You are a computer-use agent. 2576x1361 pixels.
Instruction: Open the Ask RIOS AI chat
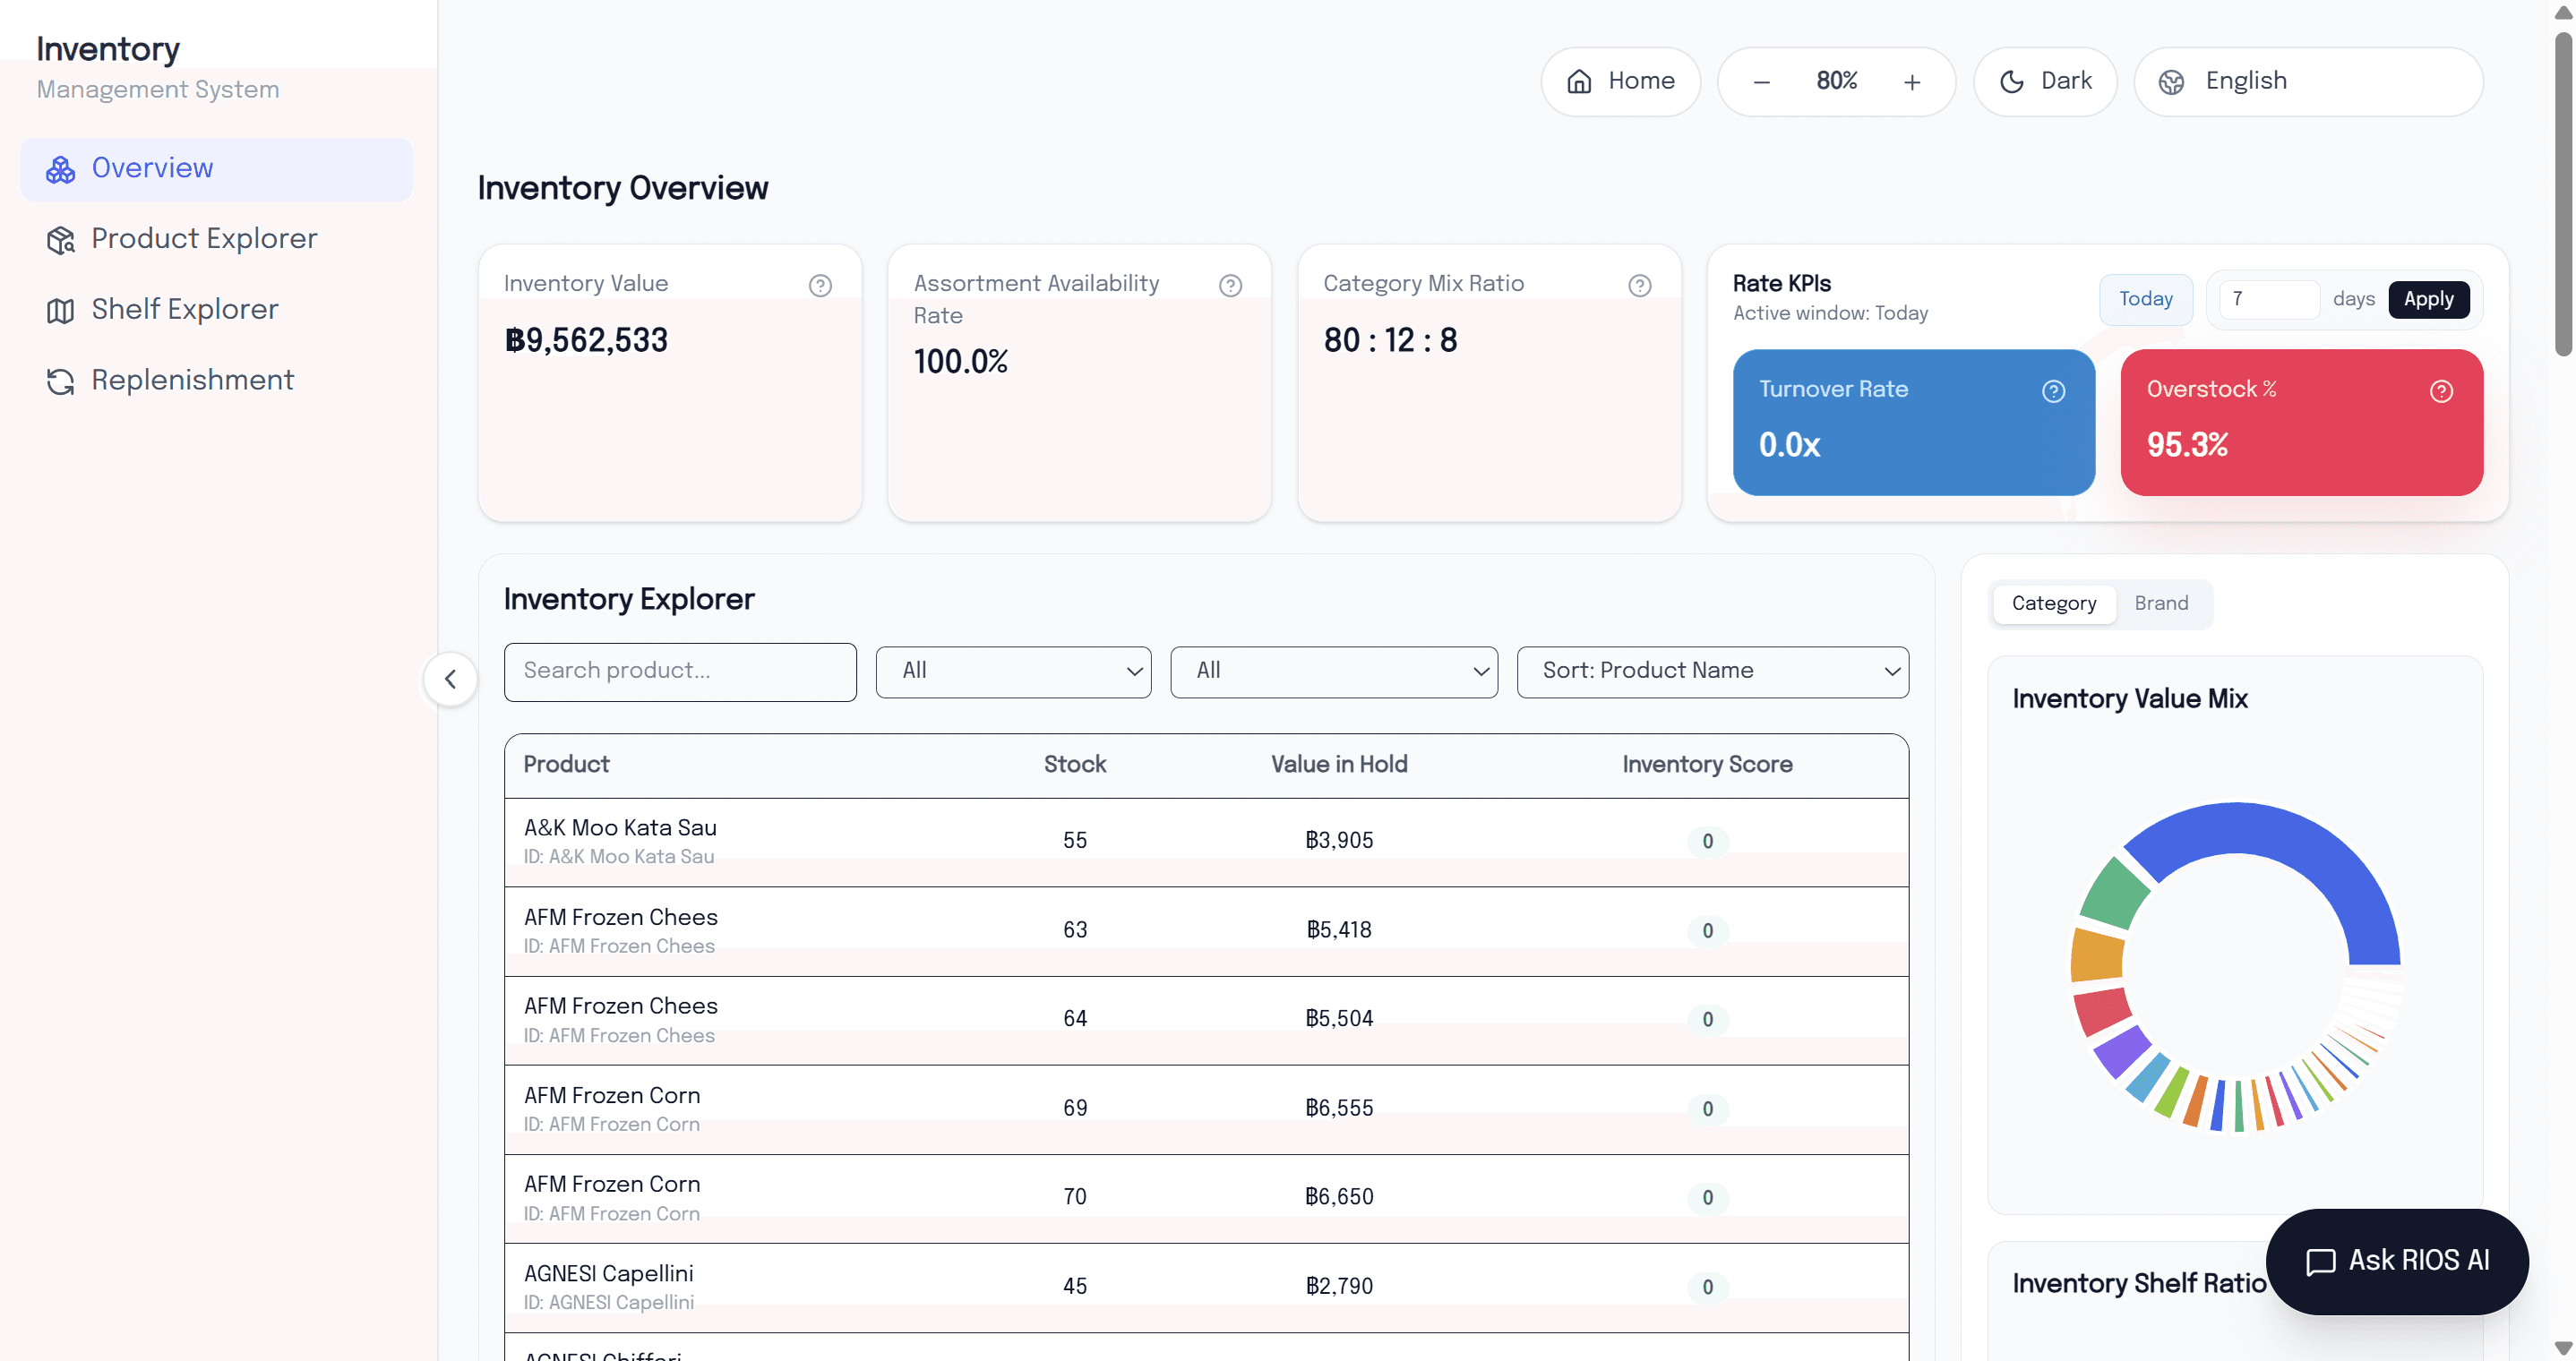[2397, 1262]
